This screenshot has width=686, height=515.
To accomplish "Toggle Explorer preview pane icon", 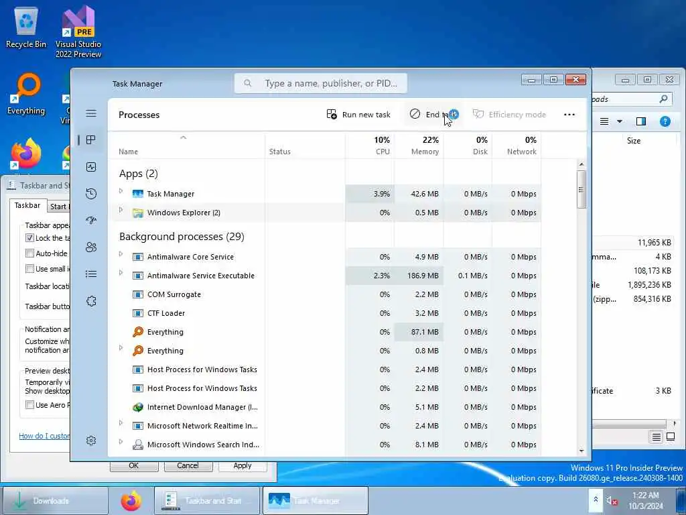I will point(641,121).
